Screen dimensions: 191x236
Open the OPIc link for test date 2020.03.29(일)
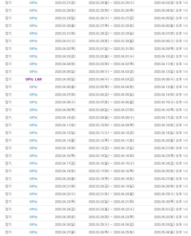point(33,18)
